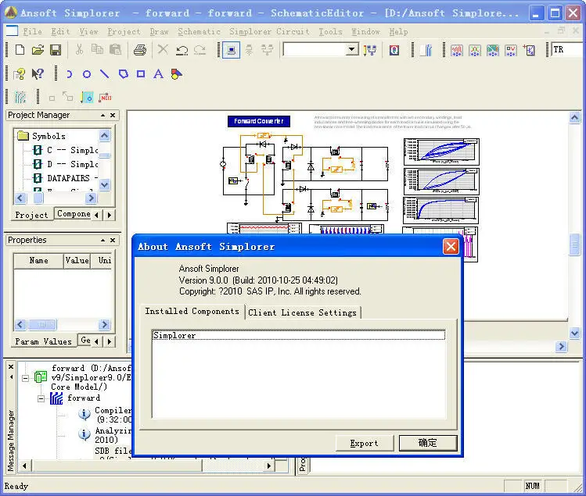Image resolution: width=586 pixels, height=496 pixels.
Task: Click the Forward Converter title label
Action: [259, 121]
